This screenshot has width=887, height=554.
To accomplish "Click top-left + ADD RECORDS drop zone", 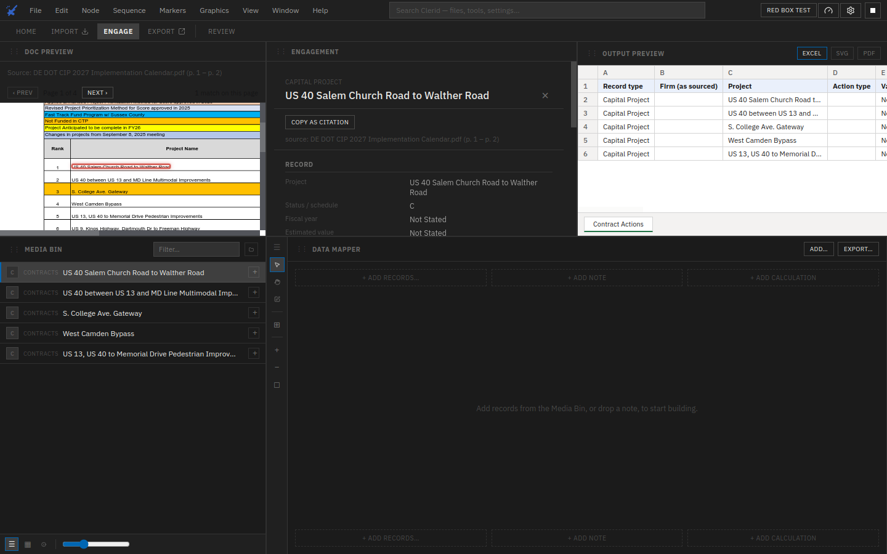I will [x=391, y=278].
